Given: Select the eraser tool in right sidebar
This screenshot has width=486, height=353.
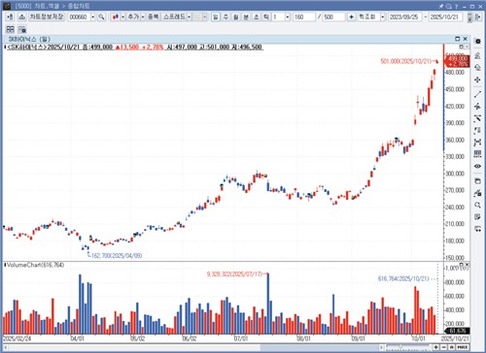Looking at the screenshot, I should [x=477, y=67].
